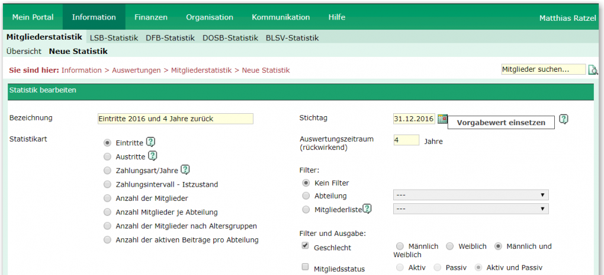The width and height of the screenshot is (604, 275).
Task: Open help icon right of Vorgabewert einsetzen
Action: (x=564, y=119)
